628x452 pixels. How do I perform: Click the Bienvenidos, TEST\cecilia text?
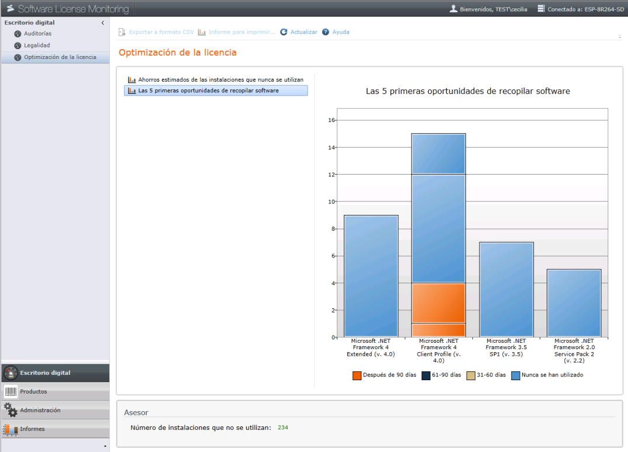pyautogui.click(x=494, y=9)
